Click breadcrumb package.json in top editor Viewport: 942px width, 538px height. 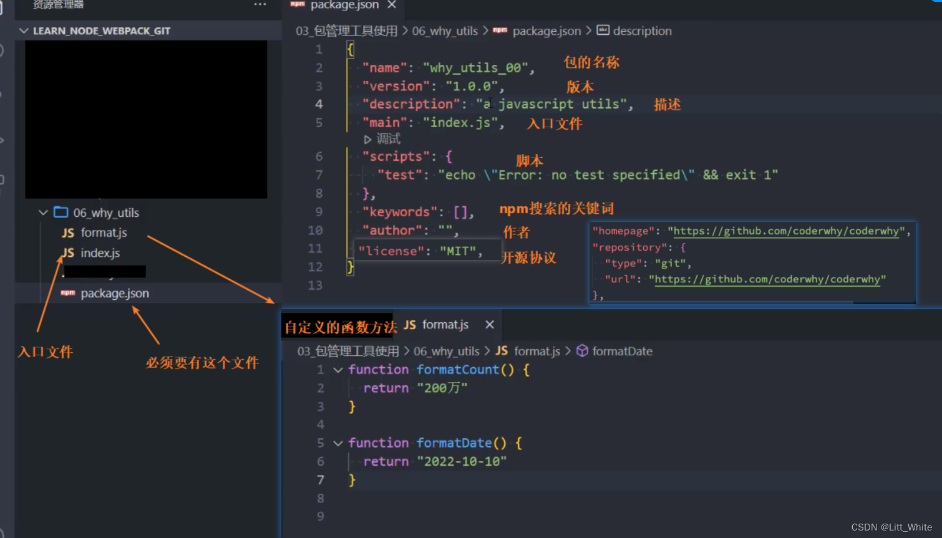[546, 31]
